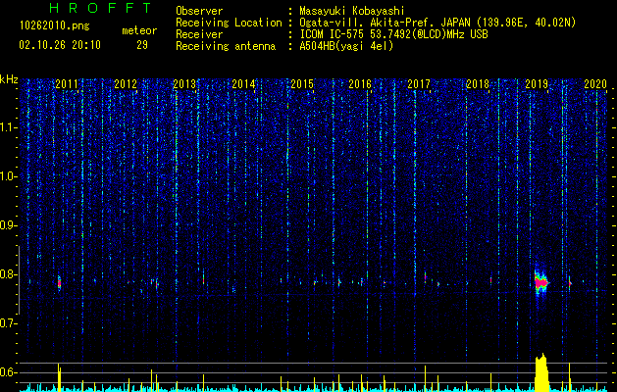Click the date stamp 02.10.26 20:10
Screen dimensions: 617x392
click(x=60, y=45)
